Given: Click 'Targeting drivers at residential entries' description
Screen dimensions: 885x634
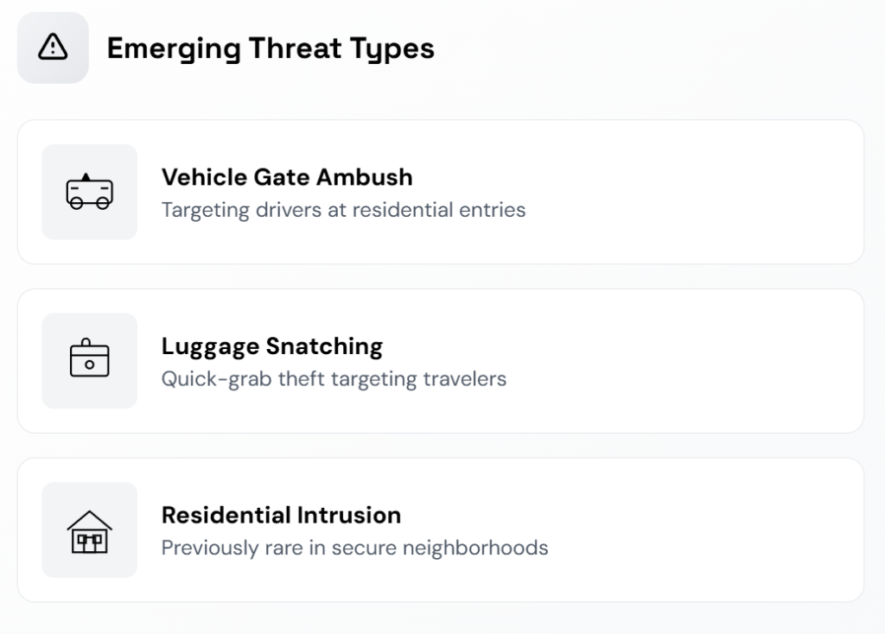Looking at the screenshot, I should point(343,210).
